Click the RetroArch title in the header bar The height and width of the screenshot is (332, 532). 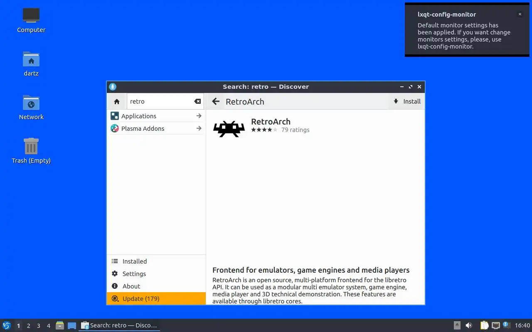click(x=245, y=102)
